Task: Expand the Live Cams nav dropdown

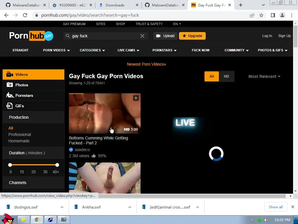Action: (128, 50)
